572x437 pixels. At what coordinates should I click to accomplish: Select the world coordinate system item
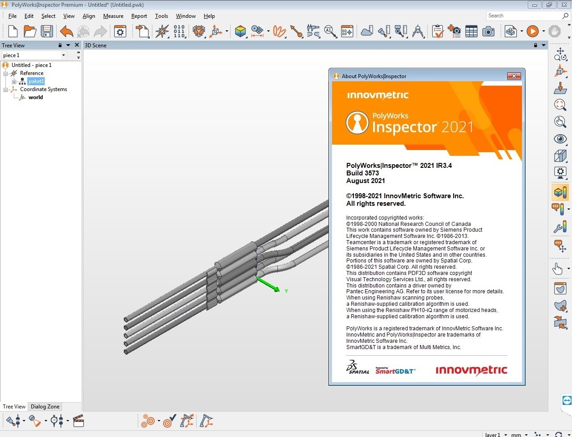pos(36,97)
